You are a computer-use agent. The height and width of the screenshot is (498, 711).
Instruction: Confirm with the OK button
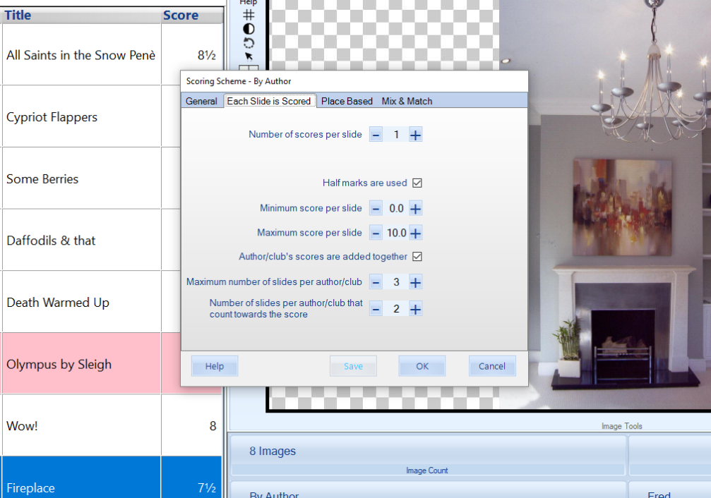coord(422,366)
